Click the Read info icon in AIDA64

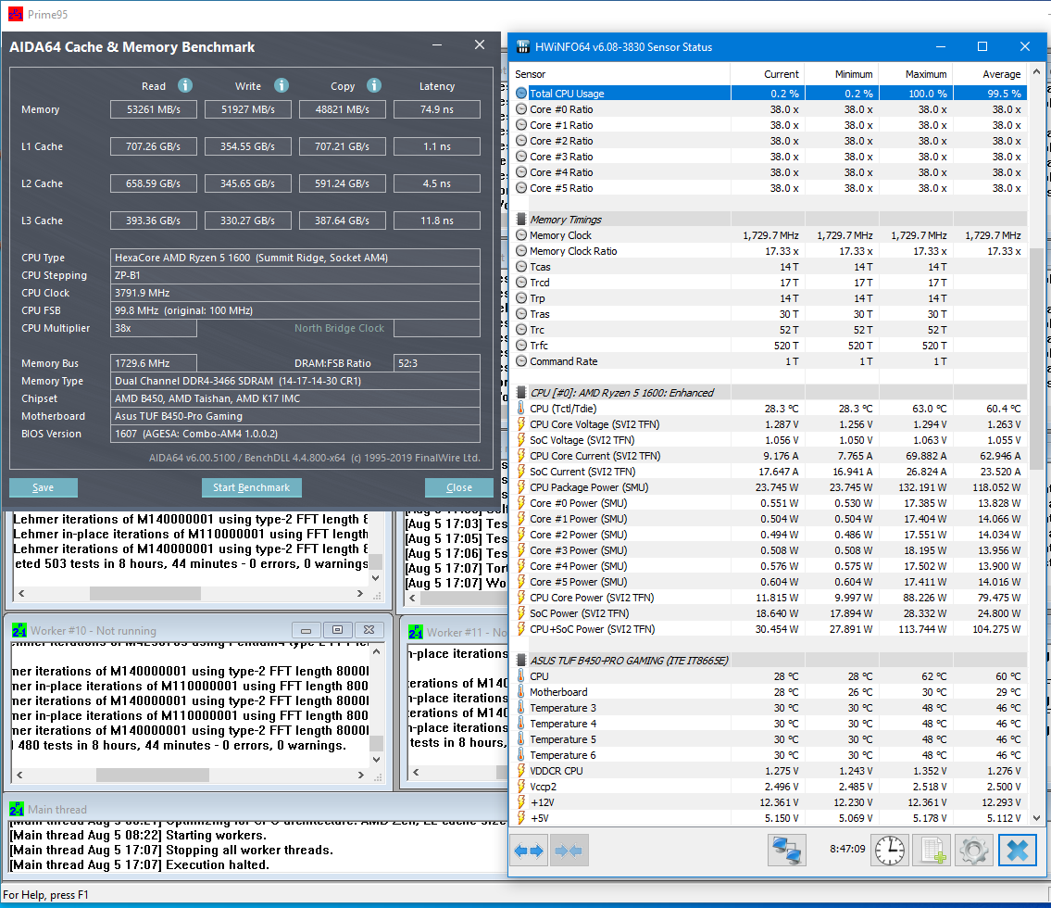click(185, 85)
